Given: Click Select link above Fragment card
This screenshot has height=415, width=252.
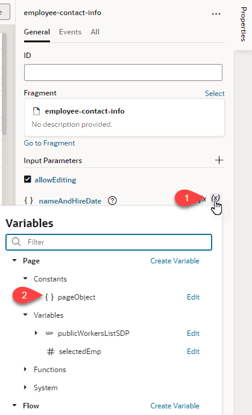Looking at the screenshot, I should pos(215,94).
